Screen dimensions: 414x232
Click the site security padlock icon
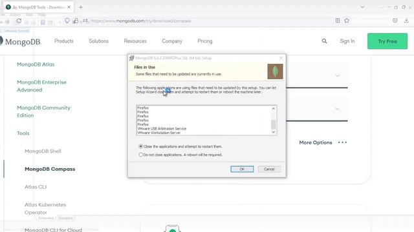(x=76, y=21)
